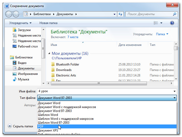This screenshot has width=182, height=137.
Task: Click the horizontal scrollbar left arrow
Action: (48, 83)
